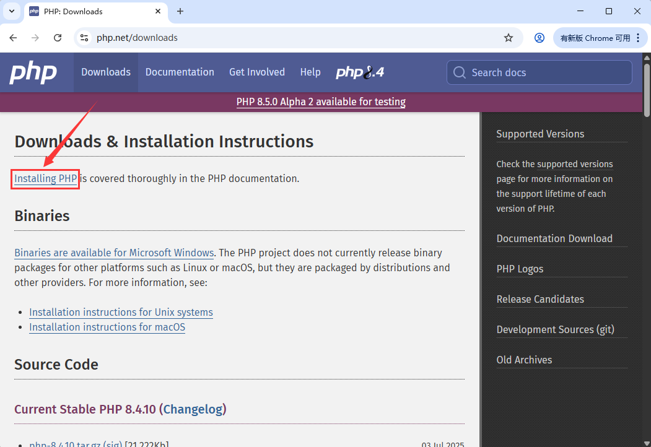
Task: Click the page vertical scrollbar
Action: click(x=647, y=249)
